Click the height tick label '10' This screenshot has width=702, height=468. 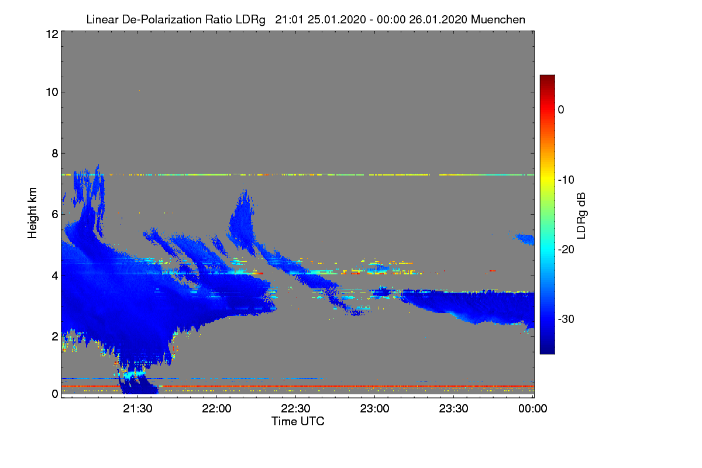coord(51,92)
